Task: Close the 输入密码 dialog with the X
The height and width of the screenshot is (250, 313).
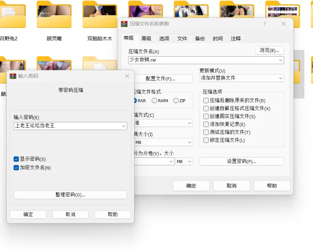Action: (x=127, y=76)
